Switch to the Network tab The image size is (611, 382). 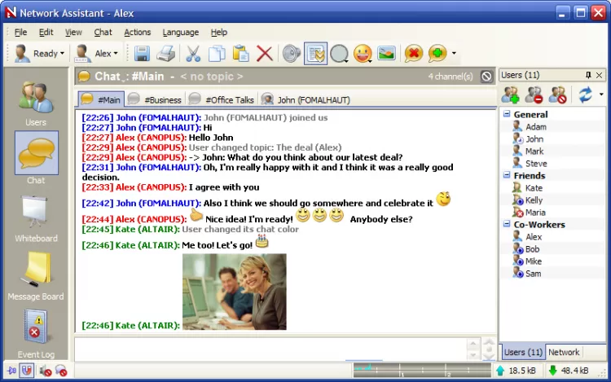click(x=564, y=353)
